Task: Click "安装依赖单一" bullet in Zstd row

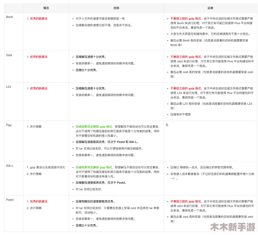Action: point(105,64)
